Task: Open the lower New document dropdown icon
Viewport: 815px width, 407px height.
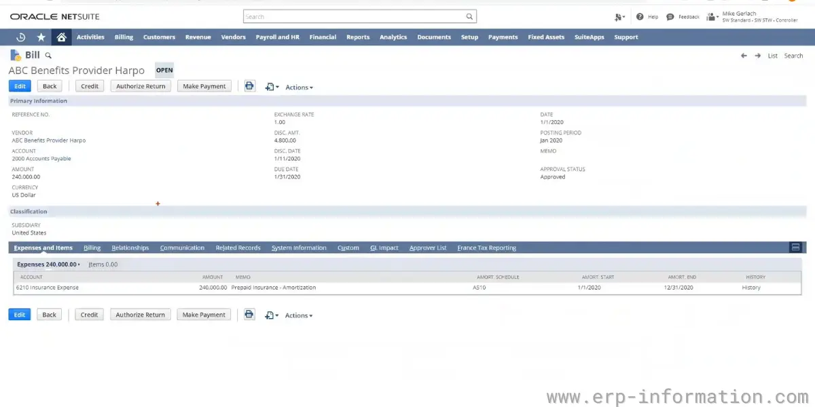Action: point(272,315)
